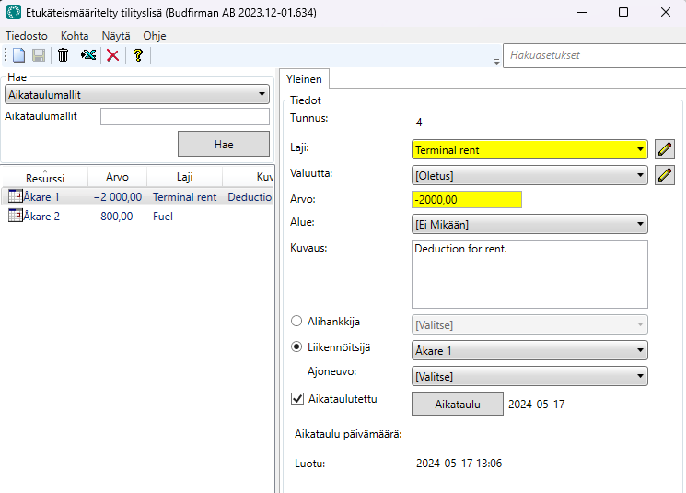Click the Aikataulu button
Viewport: 686px width, 493px height.
(457, 404)
